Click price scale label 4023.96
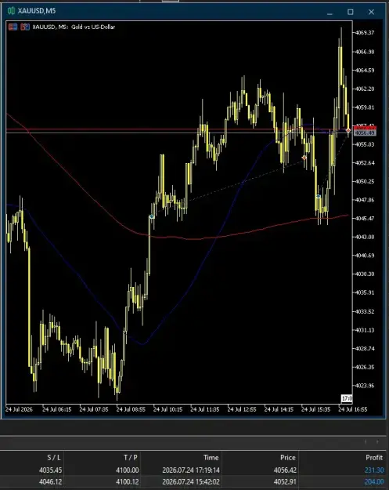The image size is (389, 490). click(x=365, y=385)
